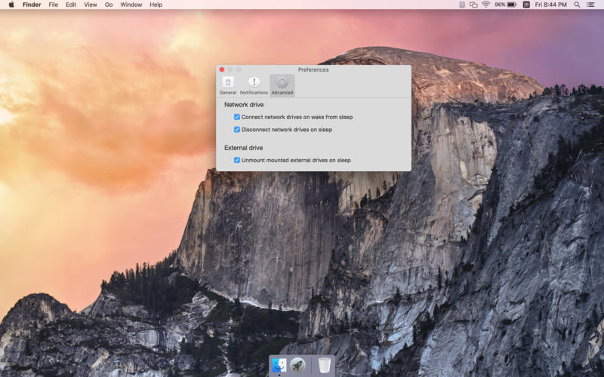The image size is (604, 377).
Task: Click the date and time Fri 8:44 PM
Action: click(x=551, y=5)
